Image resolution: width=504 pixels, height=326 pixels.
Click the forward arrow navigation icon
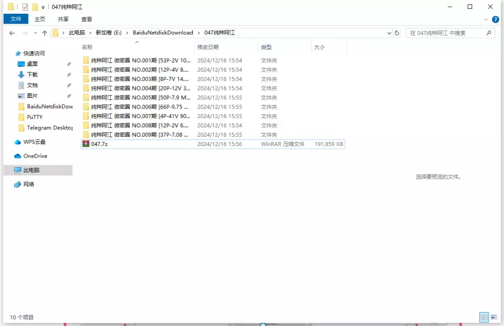(24, 32)
